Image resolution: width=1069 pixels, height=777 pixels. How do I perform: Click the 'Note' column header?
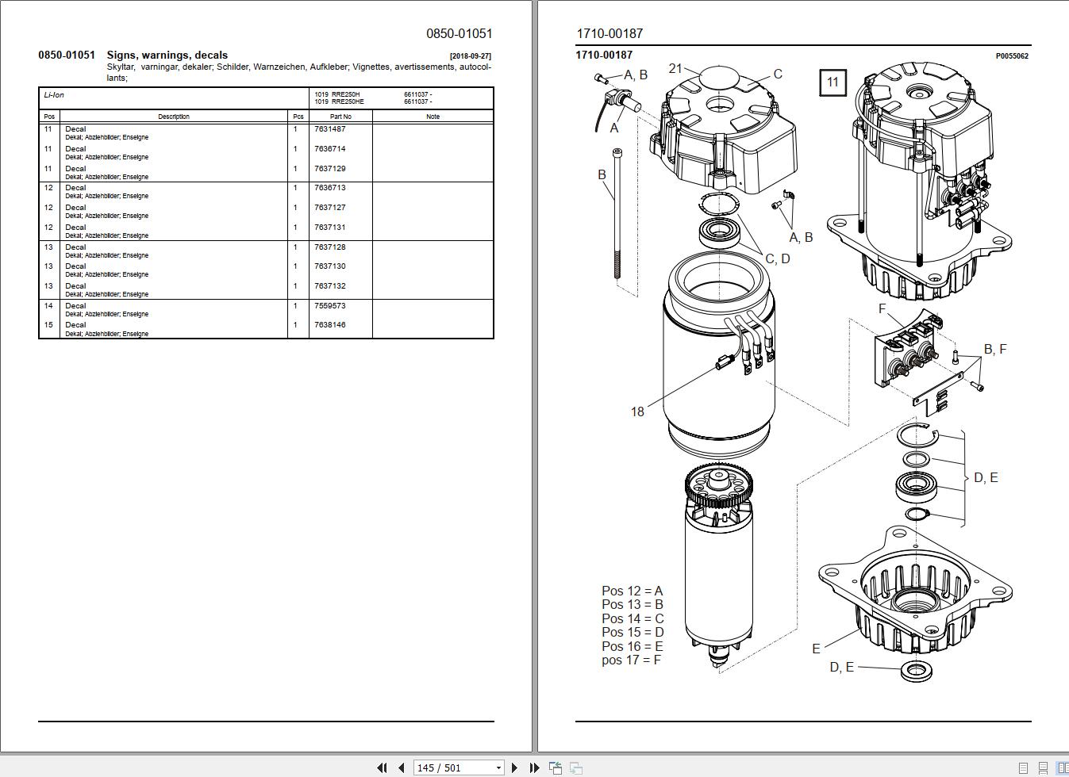[433, 117]
